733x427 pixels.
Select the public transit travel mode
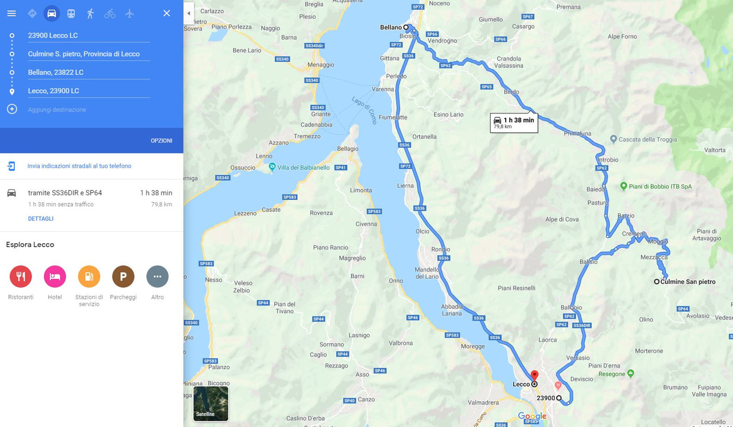click(71, 13)
